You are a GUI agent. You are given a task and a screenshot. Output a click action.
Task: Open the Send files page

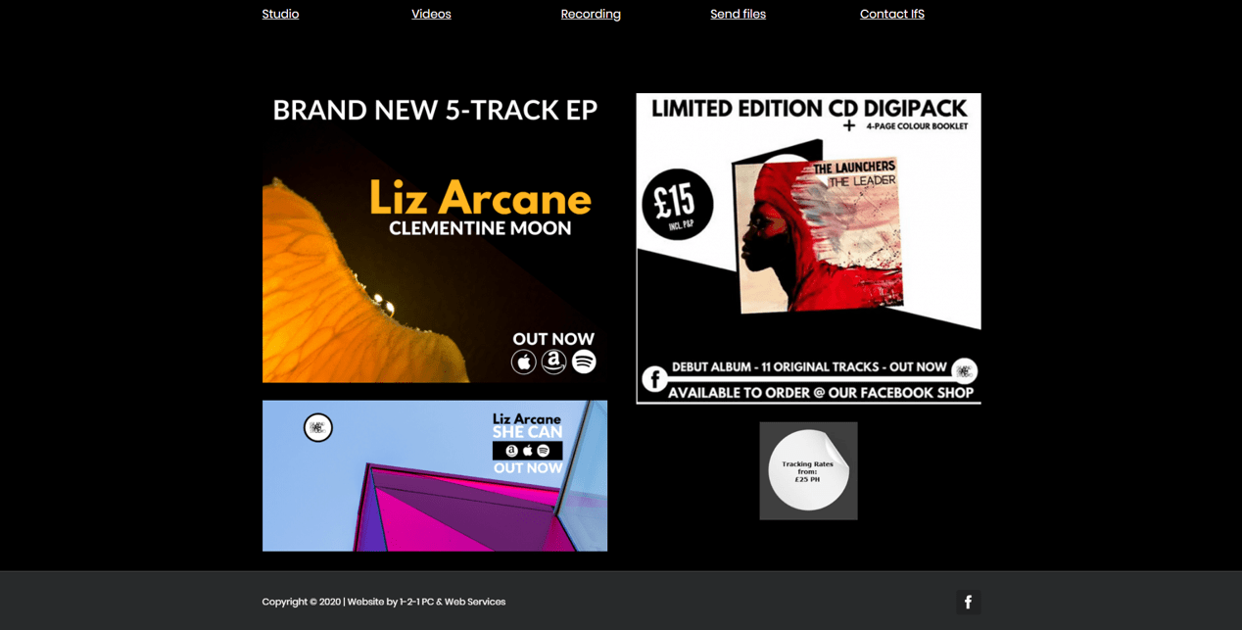738,14
